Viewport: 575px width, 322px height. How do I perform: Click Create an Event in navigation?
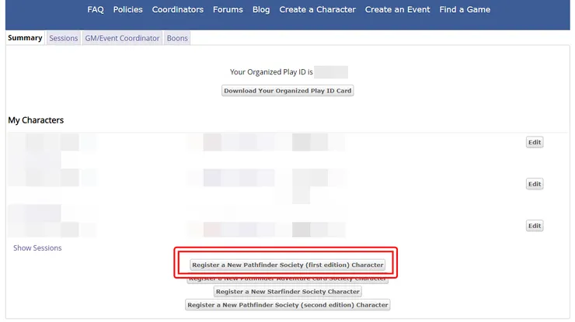[398, 10]
